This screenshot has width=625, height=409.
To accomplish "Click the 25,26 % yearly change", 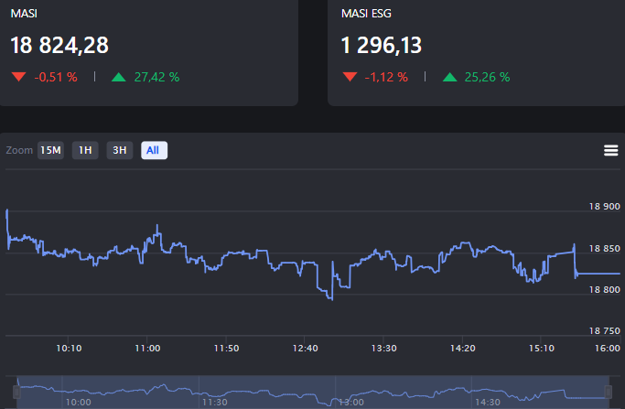I will coord(487,77).
